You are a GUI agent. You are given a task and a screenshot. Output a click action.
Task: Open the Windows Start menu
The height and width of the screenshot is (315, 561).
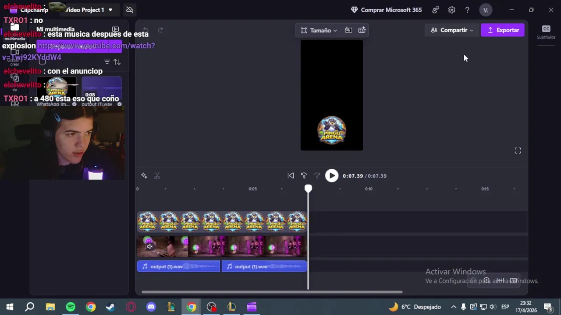click(x=10, y=307)
